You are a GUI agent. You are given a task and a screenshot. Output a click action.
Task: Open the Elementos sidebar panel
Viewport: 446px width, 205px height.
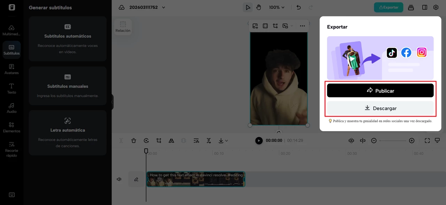pos(11,127)
